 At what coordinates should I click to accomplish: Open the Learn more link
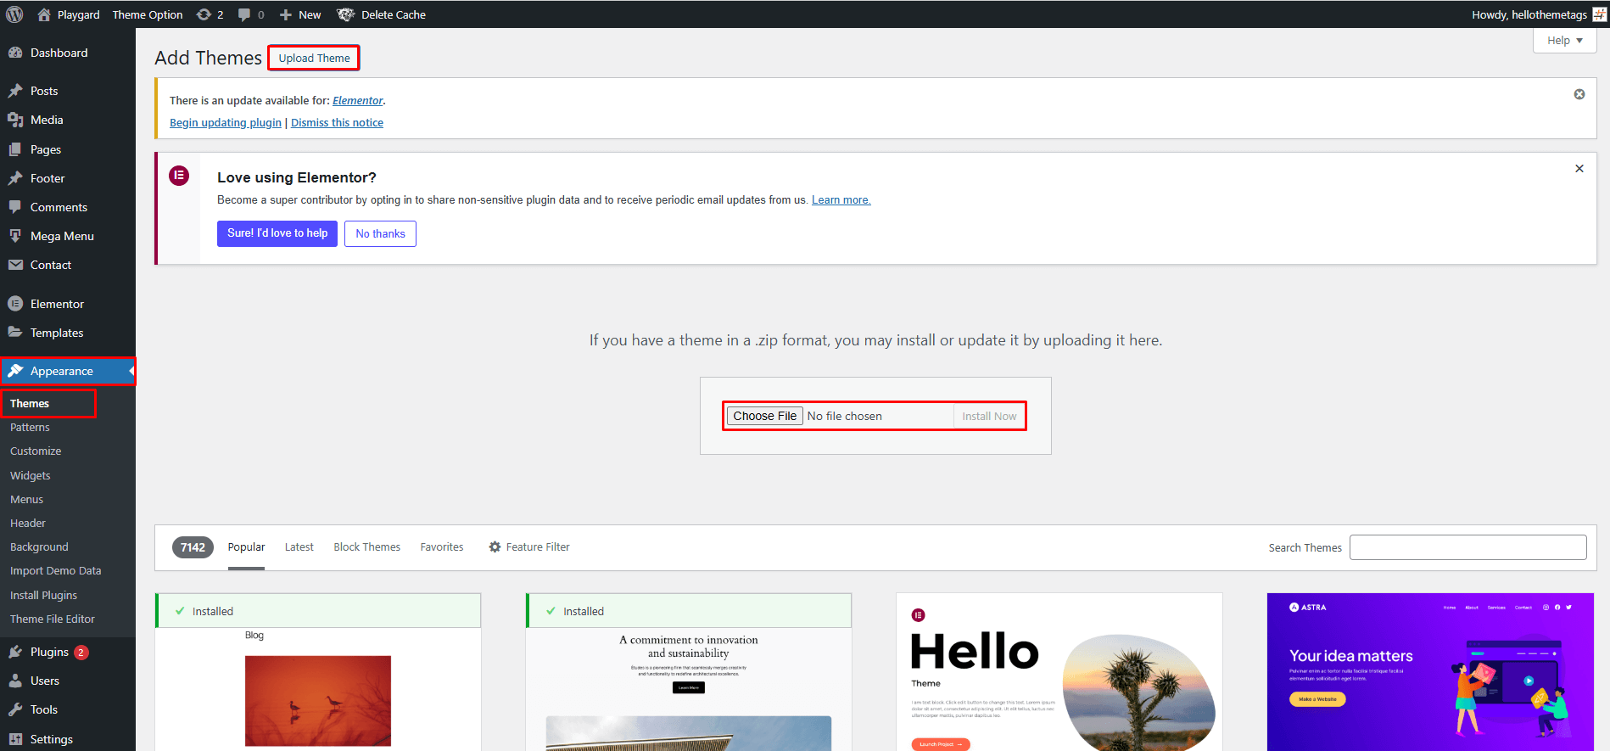[841, 200]
